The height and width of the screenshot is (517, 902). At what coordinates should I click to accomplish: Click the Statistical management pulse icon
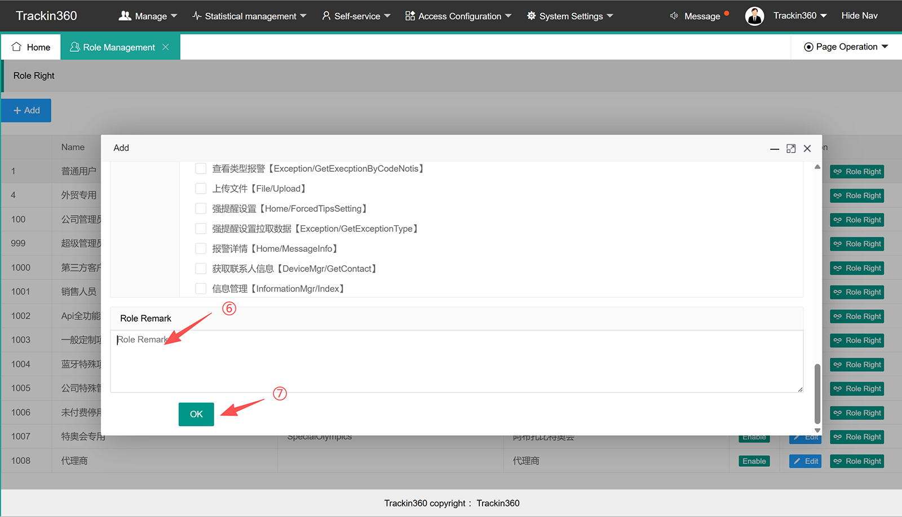pos(197,16)
